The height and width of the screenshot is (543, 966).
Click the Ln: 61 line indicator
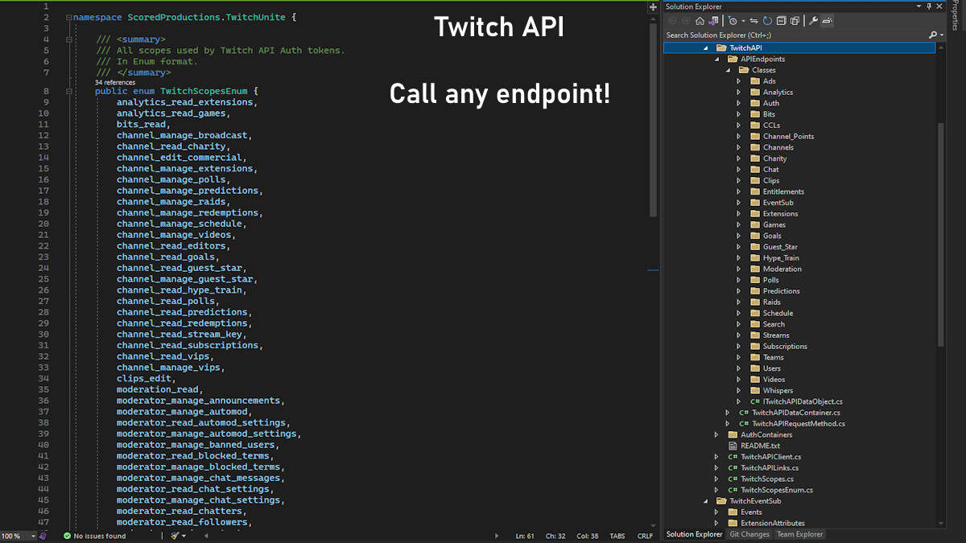click(525, 536)
